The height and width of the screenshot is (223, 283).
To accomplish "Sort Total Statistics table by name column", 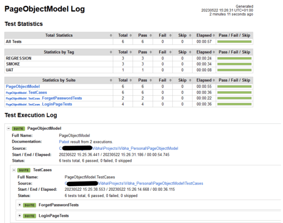I will click(x=59, y=35).
